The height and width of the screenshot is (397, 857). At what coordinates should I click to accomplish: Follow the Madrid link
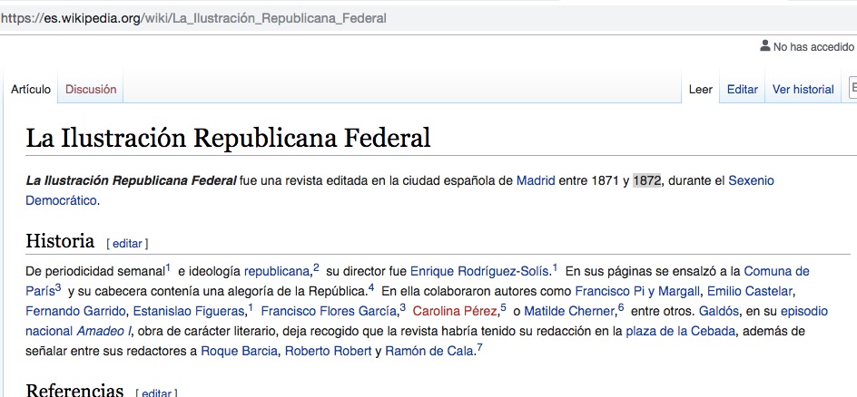(536, 181)
